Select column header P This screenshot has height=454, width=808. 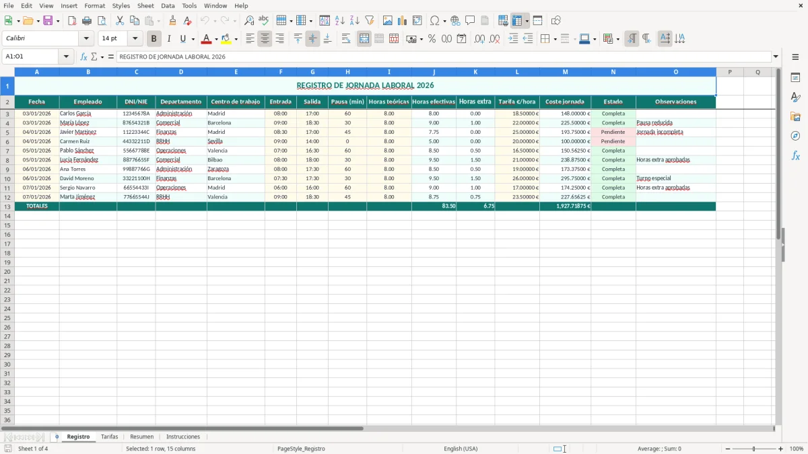tap(730, 72)
